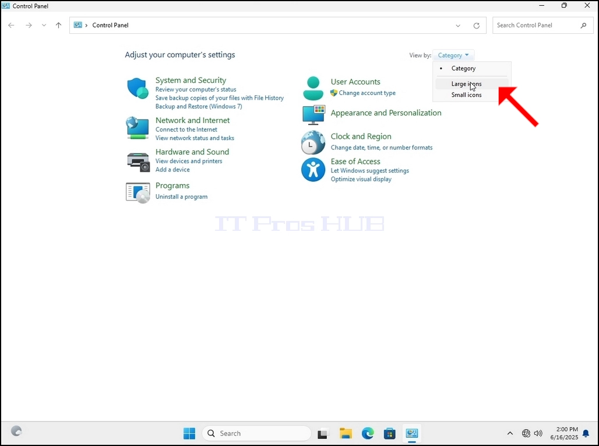This screenshot has height=446, width=599.
Task: Expand recent locations dropdown arrow
Action: pos(44,25)
